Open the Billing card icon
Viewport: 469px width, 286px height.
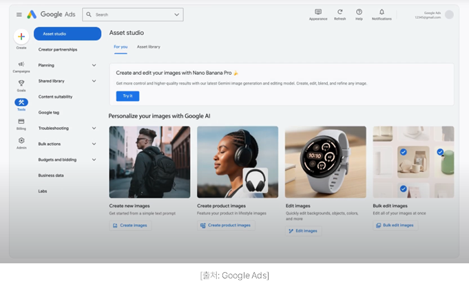(x=21, y=121)
